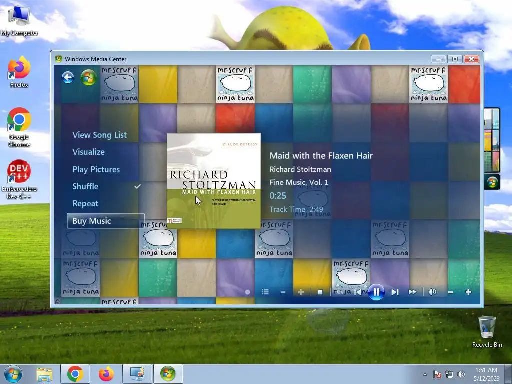Click the album name Fine Music, Vol. 1
512x384 pixels.
[x=299, y=182]
